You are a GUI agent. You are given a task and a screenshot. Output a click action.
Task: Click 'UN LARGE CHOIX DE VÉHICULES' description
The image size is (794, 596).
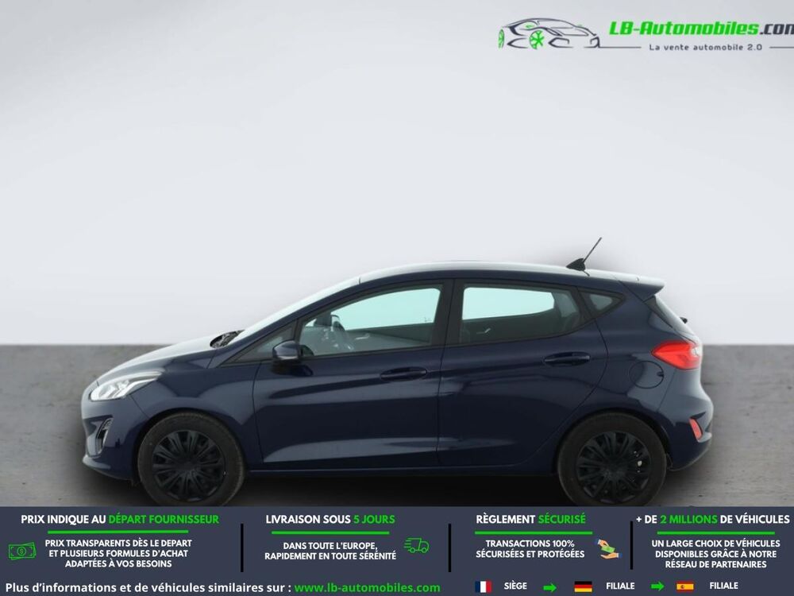pos(715,554)
